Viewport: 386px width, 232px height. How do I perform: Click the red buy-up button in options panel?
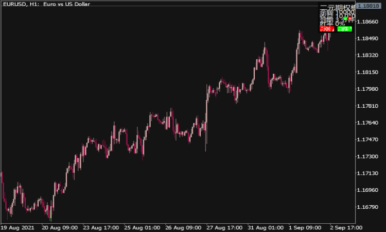pyautogui.click(x=326, y=29)
